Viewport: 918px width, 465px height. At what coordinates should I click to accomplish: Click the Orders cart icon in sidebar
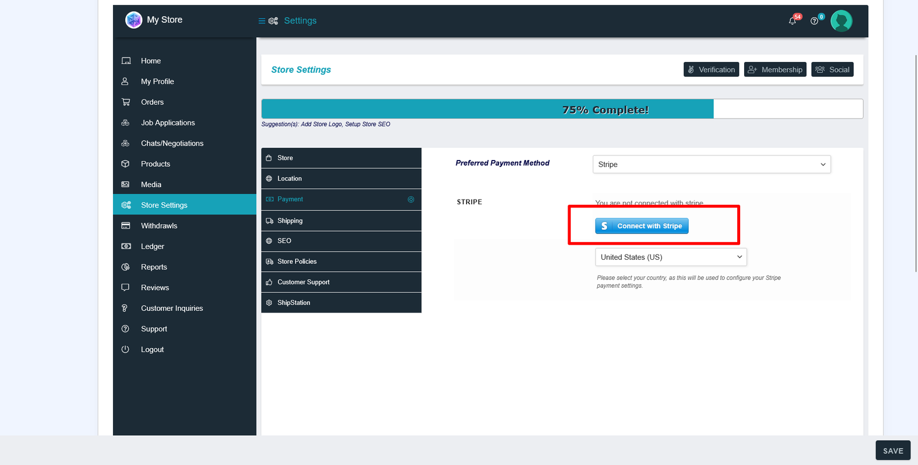[x=126, y=102]
